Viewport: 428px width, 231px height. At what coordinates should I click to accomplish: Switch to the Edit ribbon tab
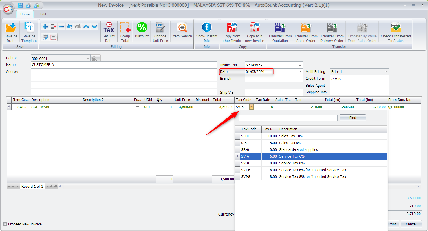coord(43,14)
